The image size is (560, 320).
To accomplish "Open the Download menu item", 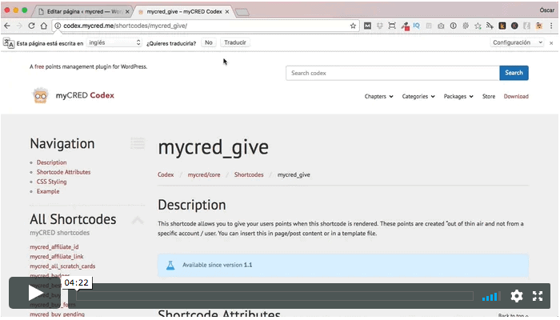I will 516,97.
